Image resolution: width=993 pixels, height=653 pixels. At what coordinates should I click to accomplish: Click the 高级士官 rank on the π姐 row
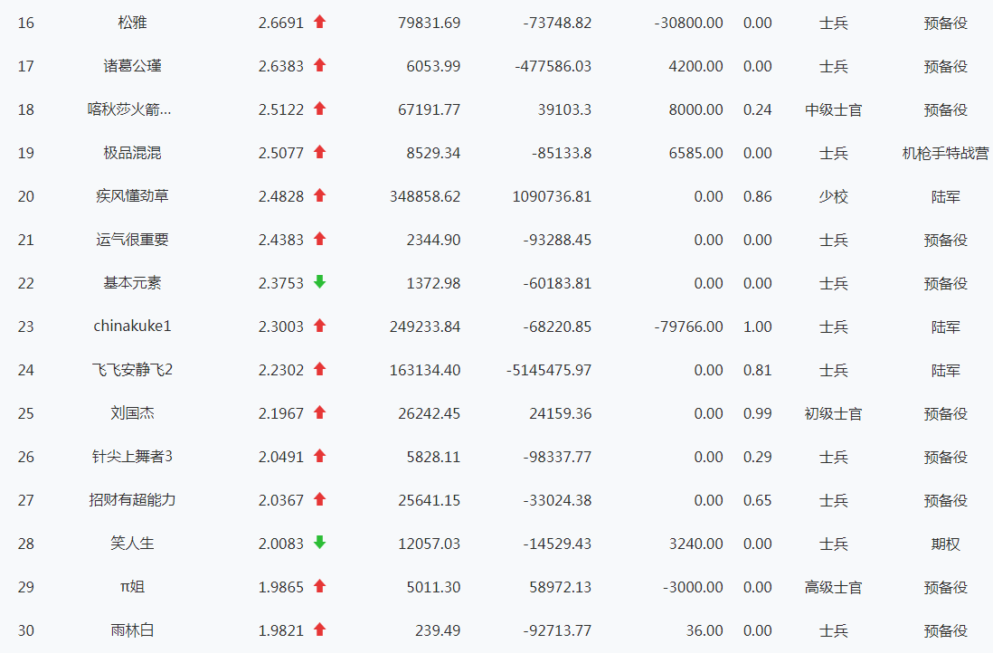click(833, 587)
